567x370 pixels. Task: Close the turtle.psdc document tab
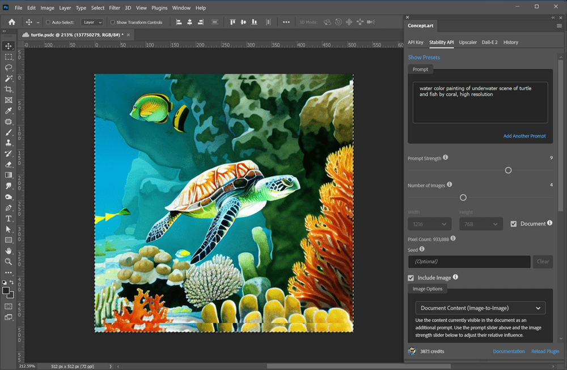pos(128,35)
